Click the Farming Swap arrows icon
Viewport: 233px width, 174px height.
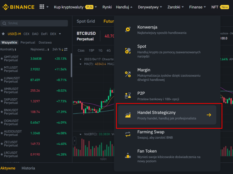pyautogui.click(x=128, y=134)
